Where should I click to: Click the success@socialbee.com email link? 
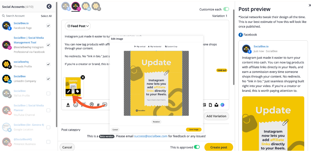(x=151, y=136)
